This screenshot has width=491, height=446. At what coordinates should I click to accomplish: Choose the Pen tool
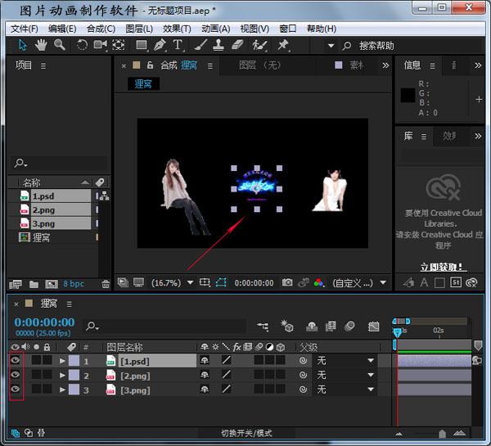click(160, 45)
